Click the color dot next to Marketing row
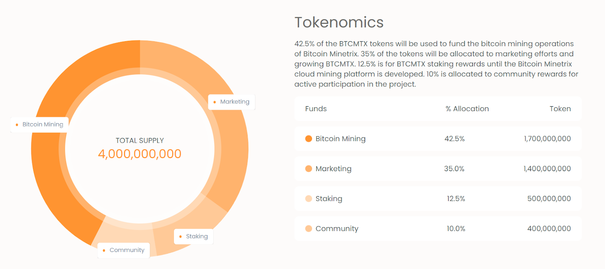Viewport: 605px width, 269px height. coord(309,169)
